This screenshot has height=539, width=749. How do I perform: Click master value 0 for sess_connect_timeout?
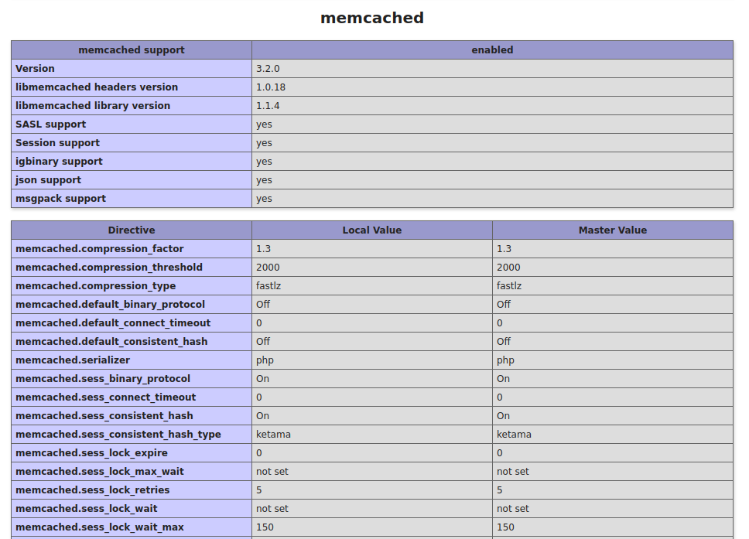[x=500, y=397]
